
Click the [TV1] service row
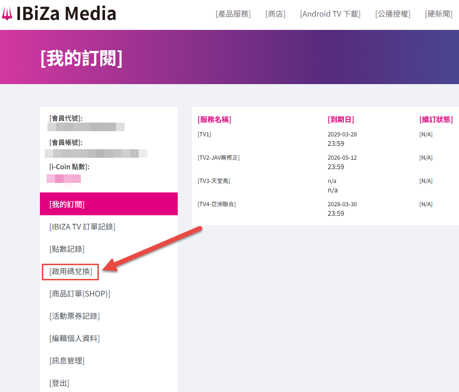coord(325,138)
